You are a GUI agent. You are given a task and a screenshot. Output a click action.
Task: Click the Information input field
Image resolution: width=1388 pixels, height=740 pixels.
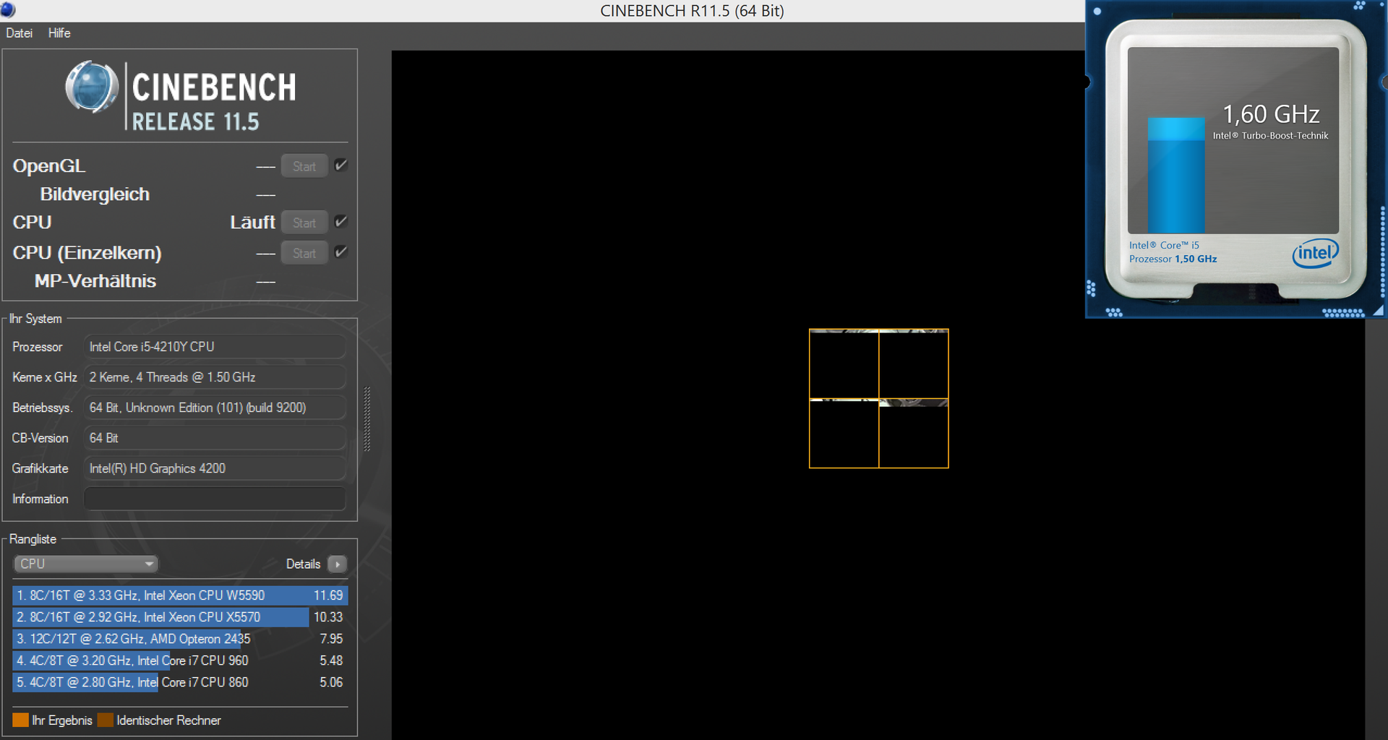click(x=215, y=499)
